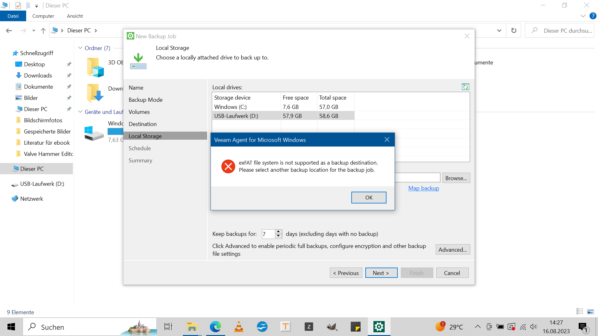
Task: Collapse the Geräte und Laufwerke group
Action: coord(80,112)
